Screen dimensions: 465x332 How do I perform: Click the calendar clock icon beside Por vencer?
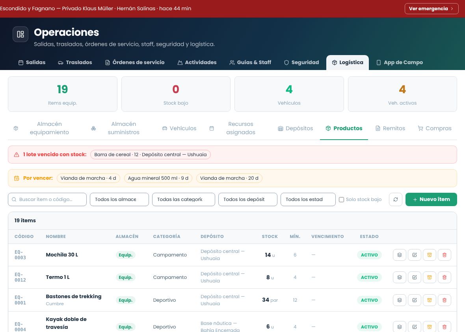click(17, 178)
